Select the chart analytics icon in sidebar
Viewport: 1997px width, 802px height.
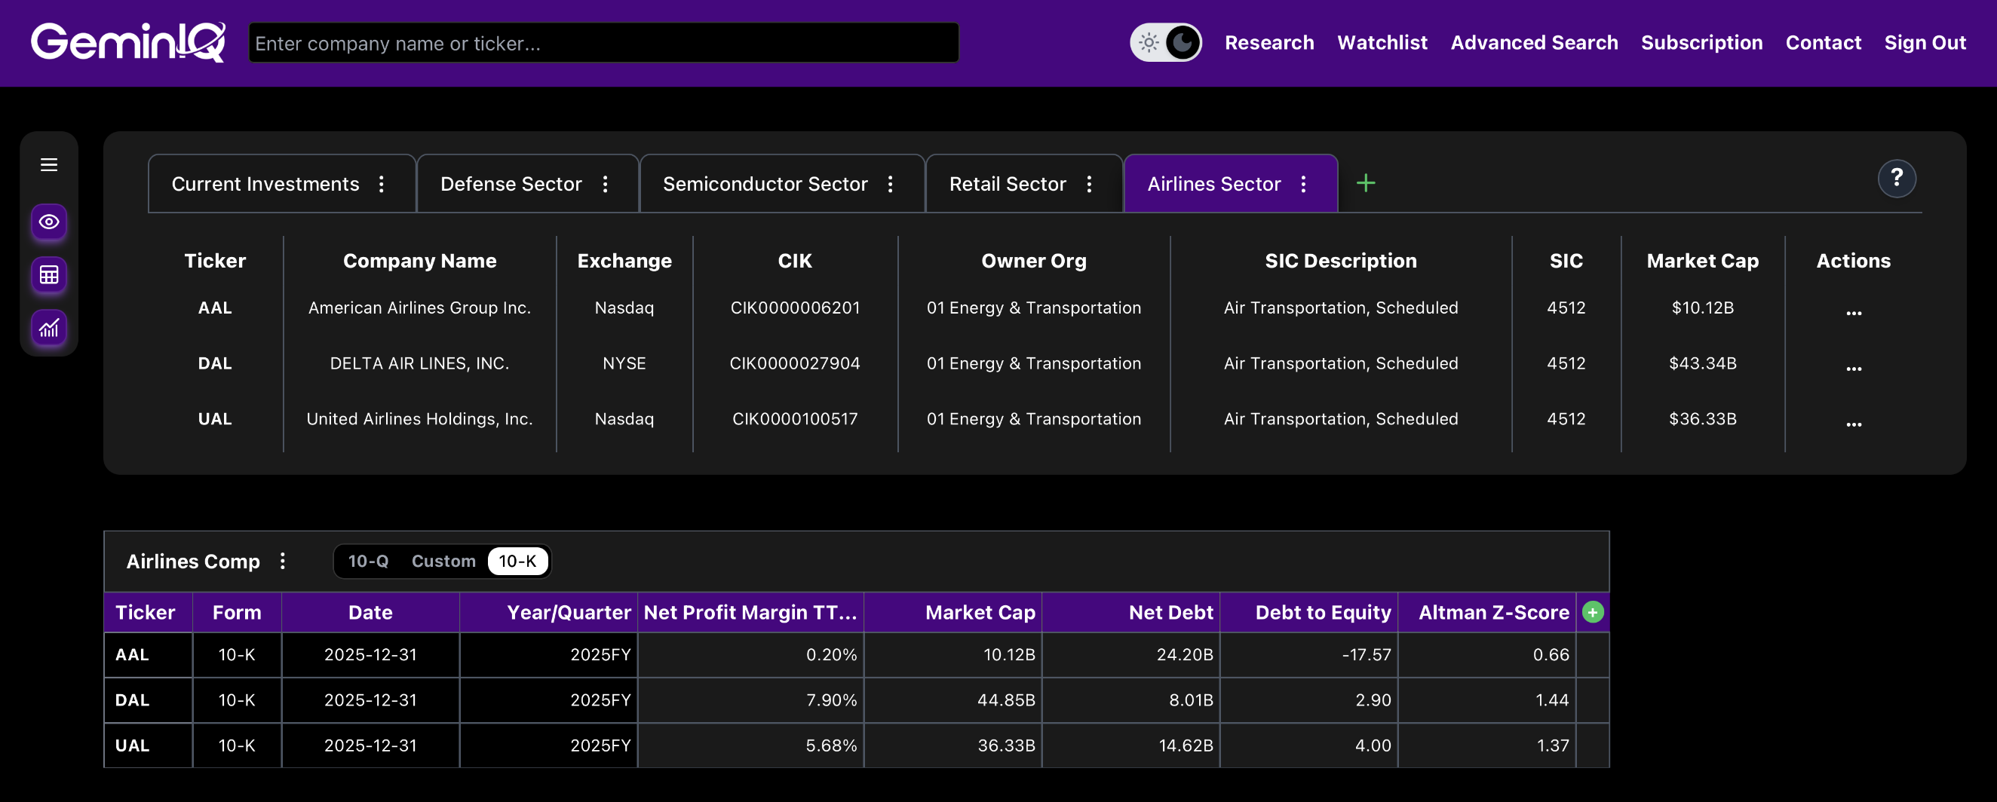(x=48, y=328)
